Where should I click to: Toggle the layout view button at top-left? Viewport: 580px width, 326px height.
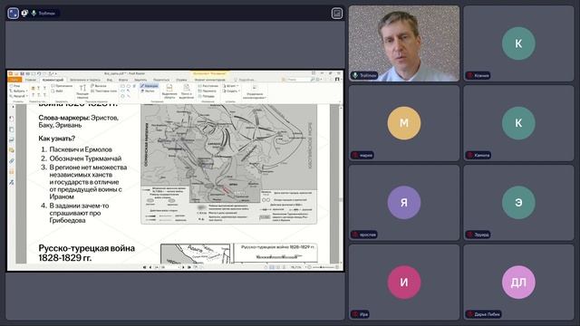pyautogui.click(x=14, y=14)
